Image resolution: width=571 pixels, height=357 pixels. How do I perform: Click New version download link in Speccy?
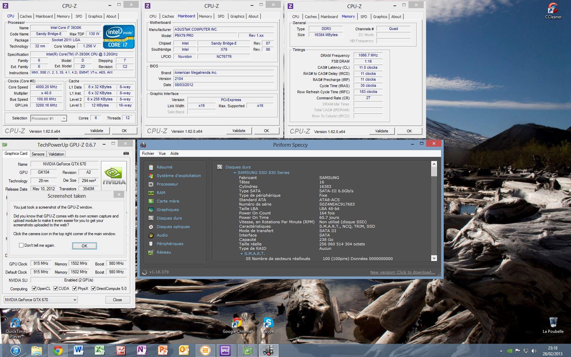click(x=402, y=272)
